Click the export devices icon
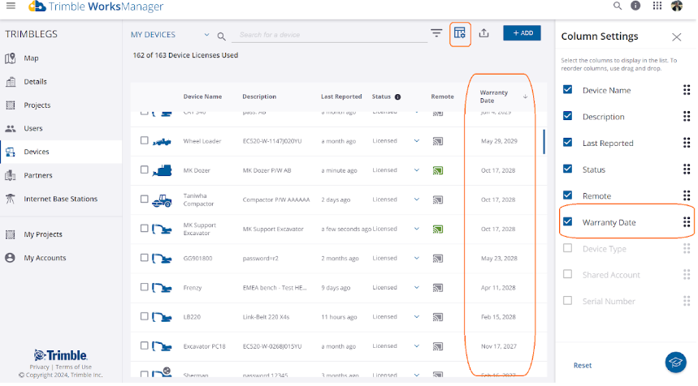Screen dimensions: 698x386 click(484, 33)
